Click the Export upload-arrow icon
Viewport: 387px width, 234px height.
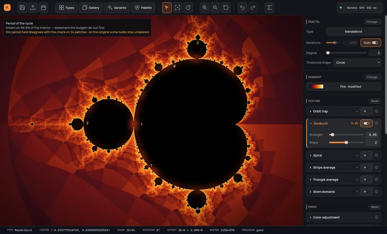tap(33, 8)
